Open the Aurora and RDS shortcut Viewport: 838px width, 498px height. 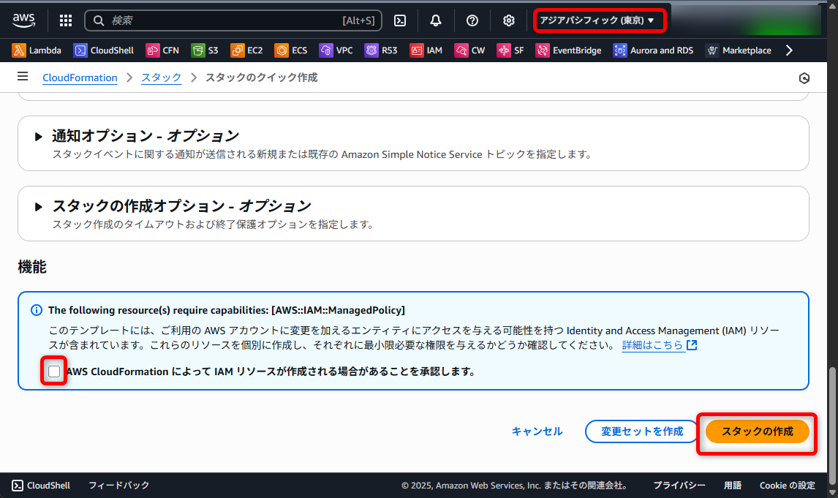[x=653, y=50]
